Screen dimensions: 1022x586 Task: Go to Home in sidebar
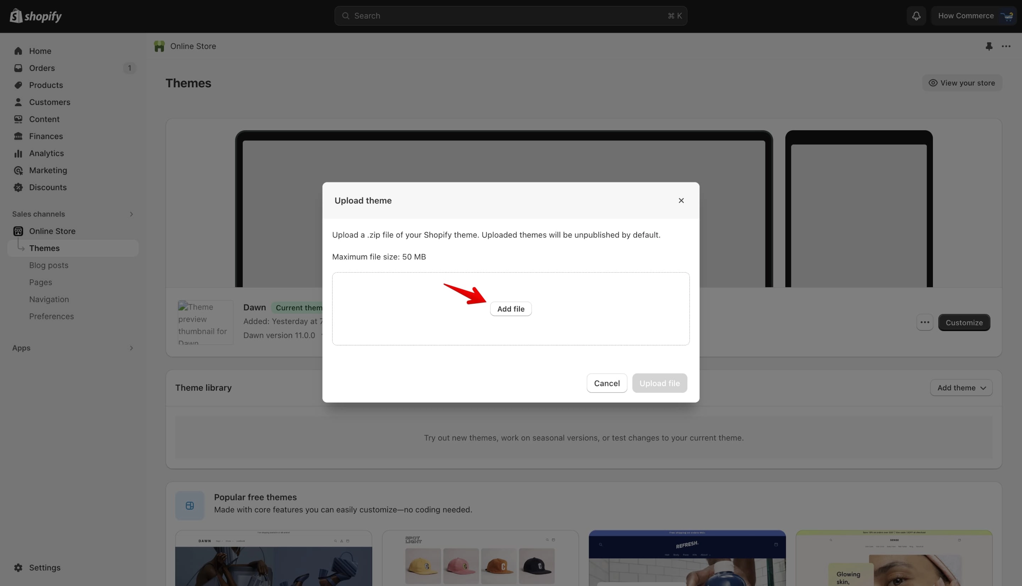(73, 51)
